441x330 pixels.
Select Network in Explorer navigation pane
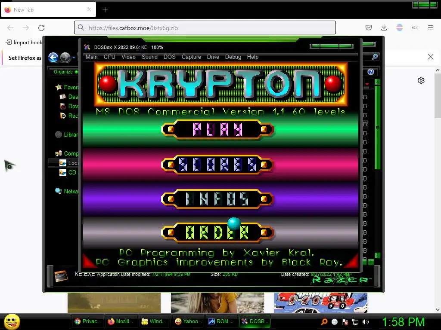coord(67,191)
